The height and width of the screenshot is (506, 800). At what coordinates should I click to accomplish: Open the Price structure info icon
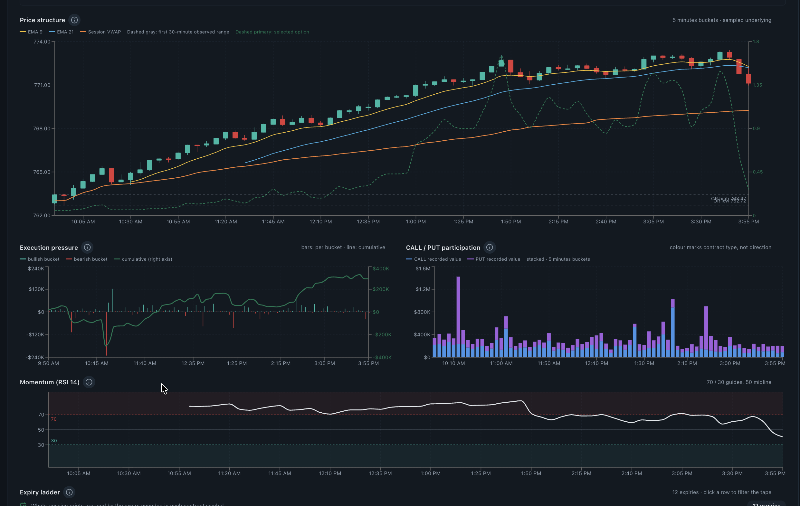(x=74, y=20)
